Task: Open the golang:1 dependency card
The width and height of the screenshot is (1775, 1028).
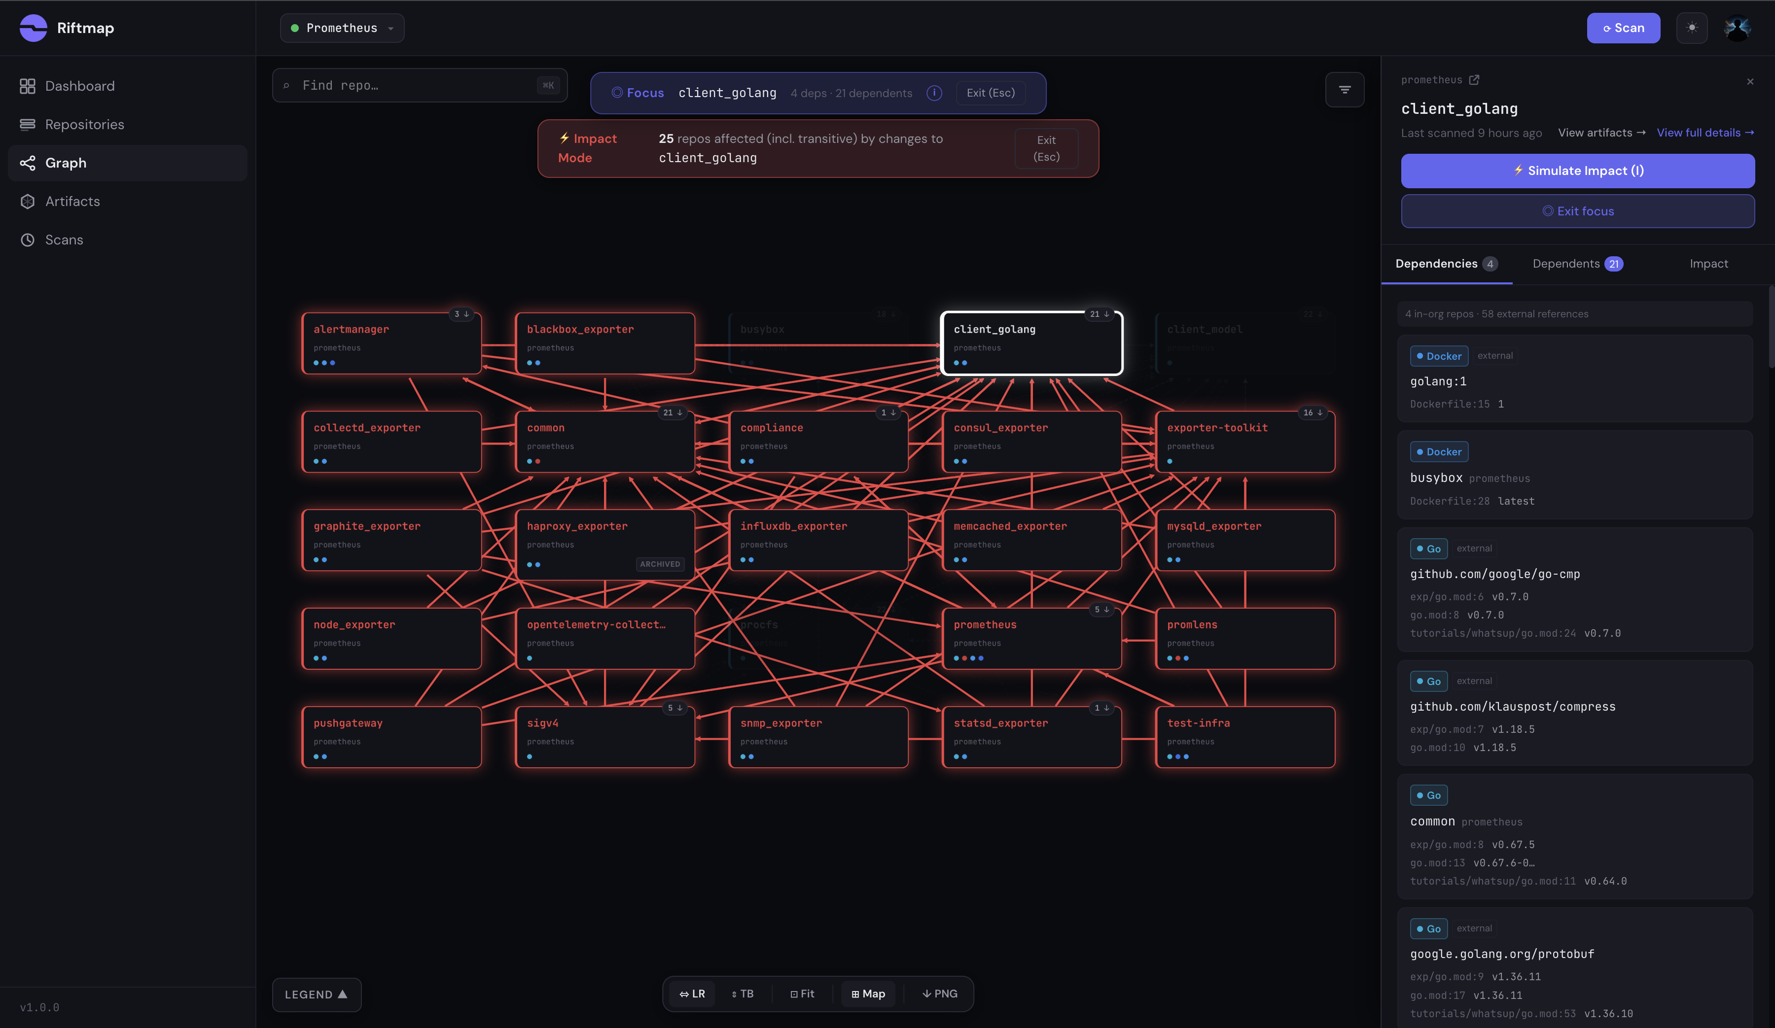Action: click(1575, 379)
